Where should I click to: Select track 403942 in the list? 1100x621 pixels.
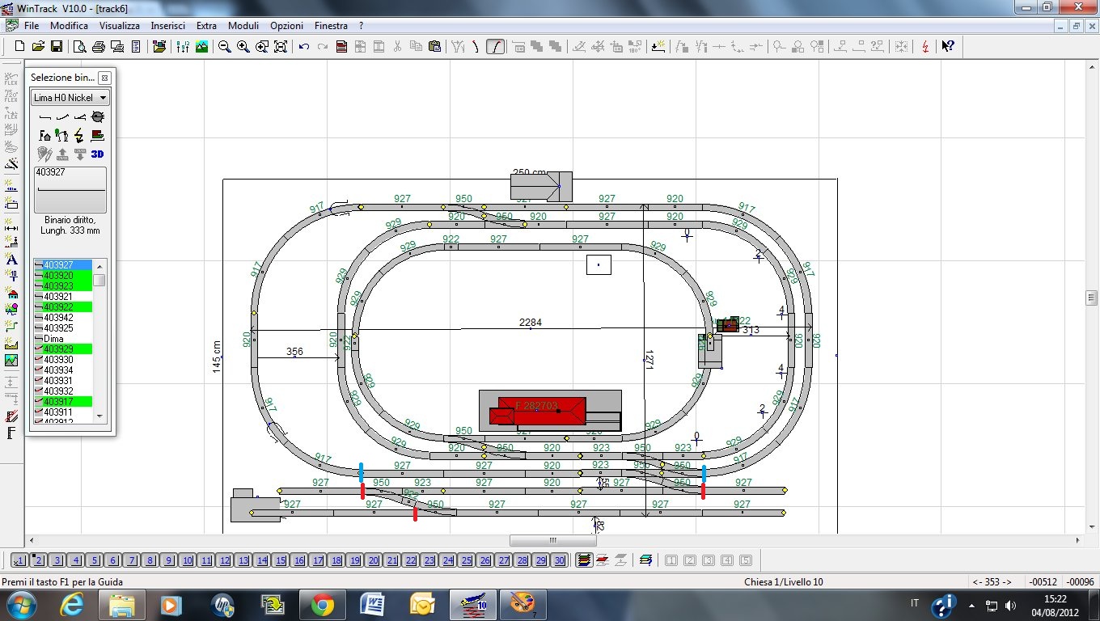point(63,318)
